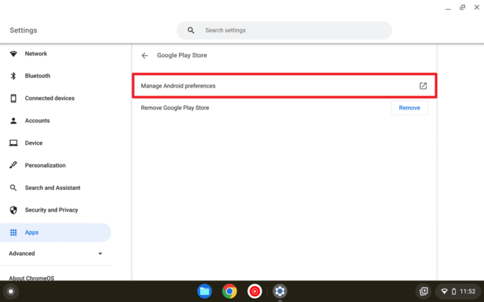
Task: Click the shield icon for Security and Privacy
Action: (x=13, y=210)
